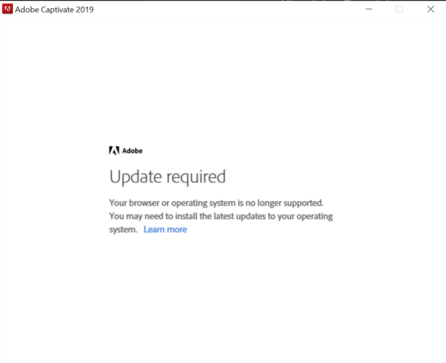
Task: Click the Adobe logo above the heading
Action: [126, 151]
